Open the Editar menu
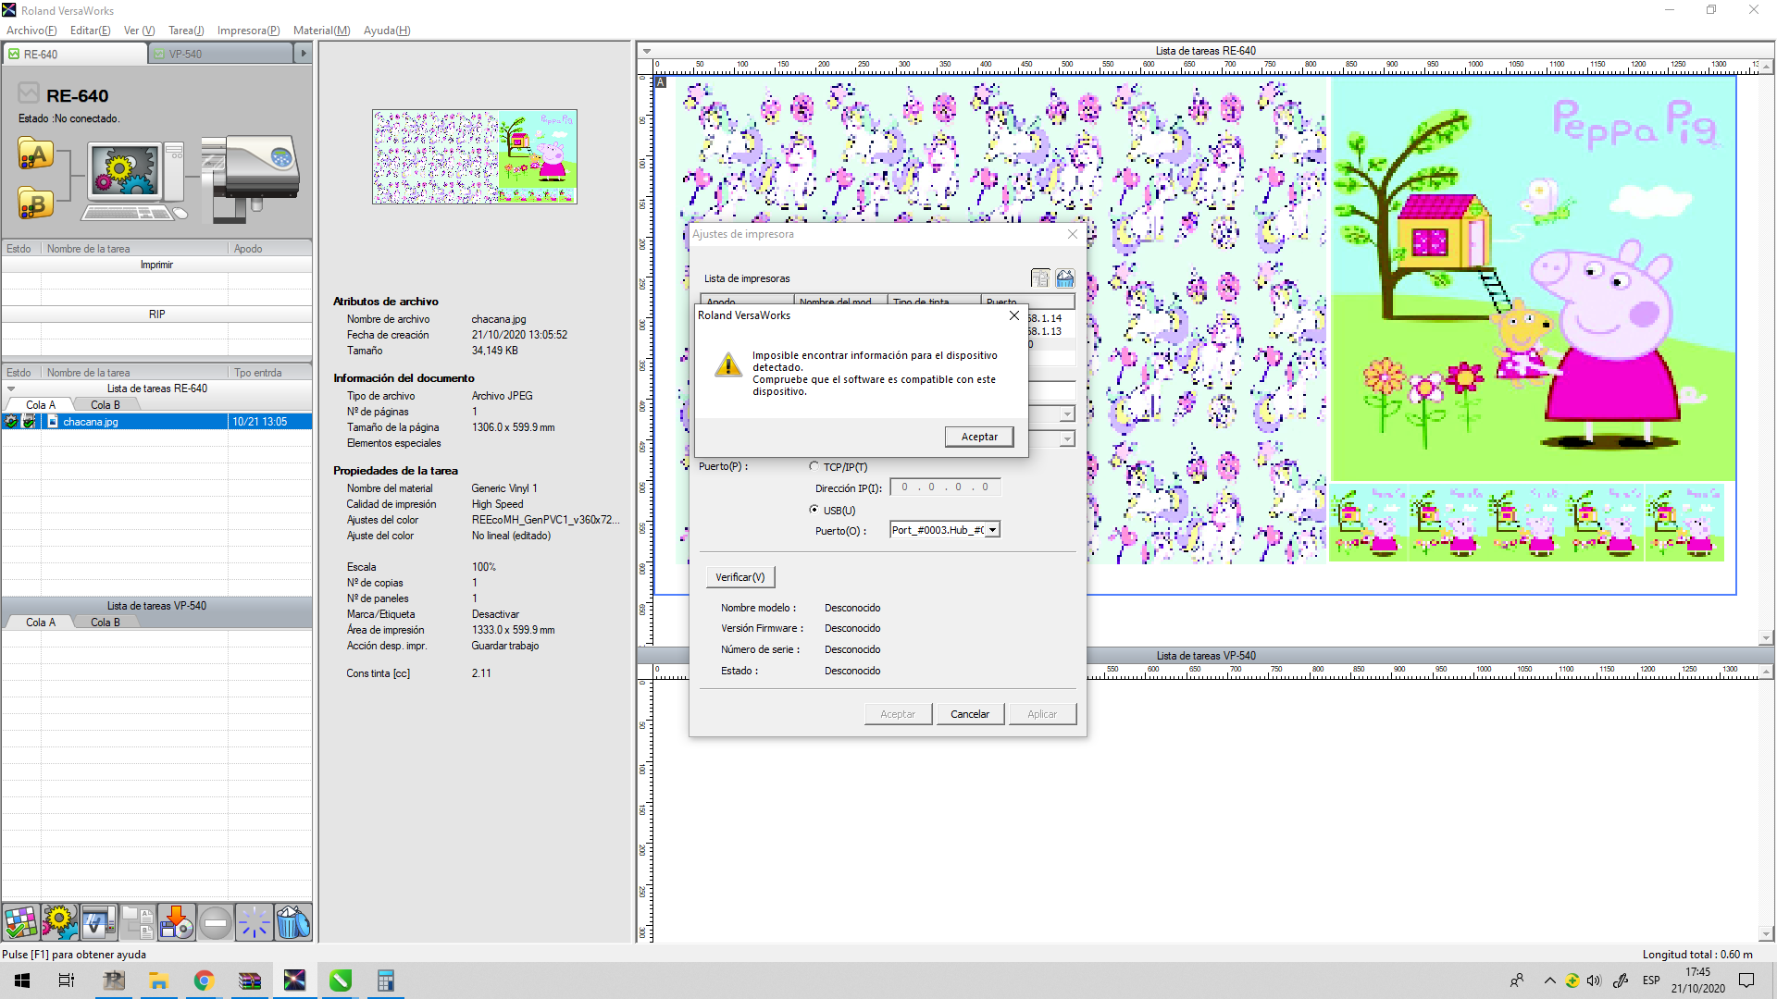 click(x=91, y=31)
